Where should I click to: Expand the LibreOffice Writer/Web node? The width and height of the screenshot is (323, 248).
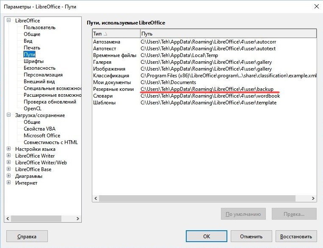(8, 162)
